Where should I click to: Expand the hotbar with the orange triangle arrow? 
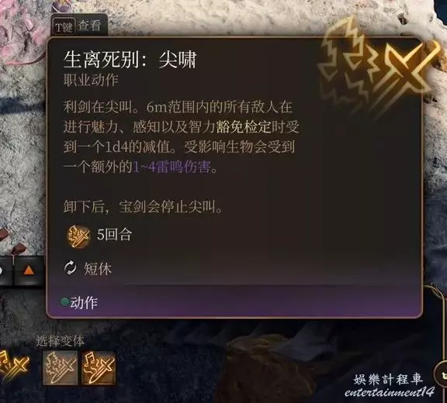click(x=29, y=270)
